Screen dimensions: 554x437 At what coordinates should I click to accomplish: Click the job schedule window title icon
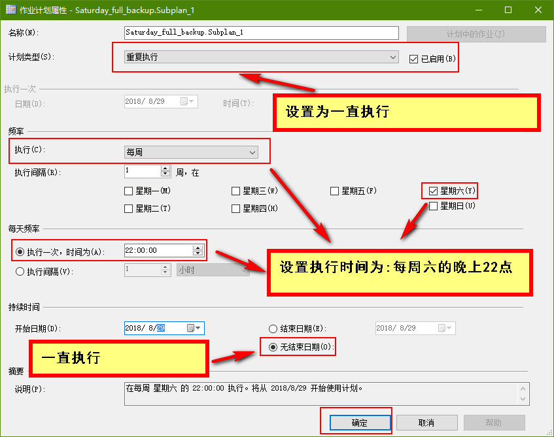click(10, 10)
